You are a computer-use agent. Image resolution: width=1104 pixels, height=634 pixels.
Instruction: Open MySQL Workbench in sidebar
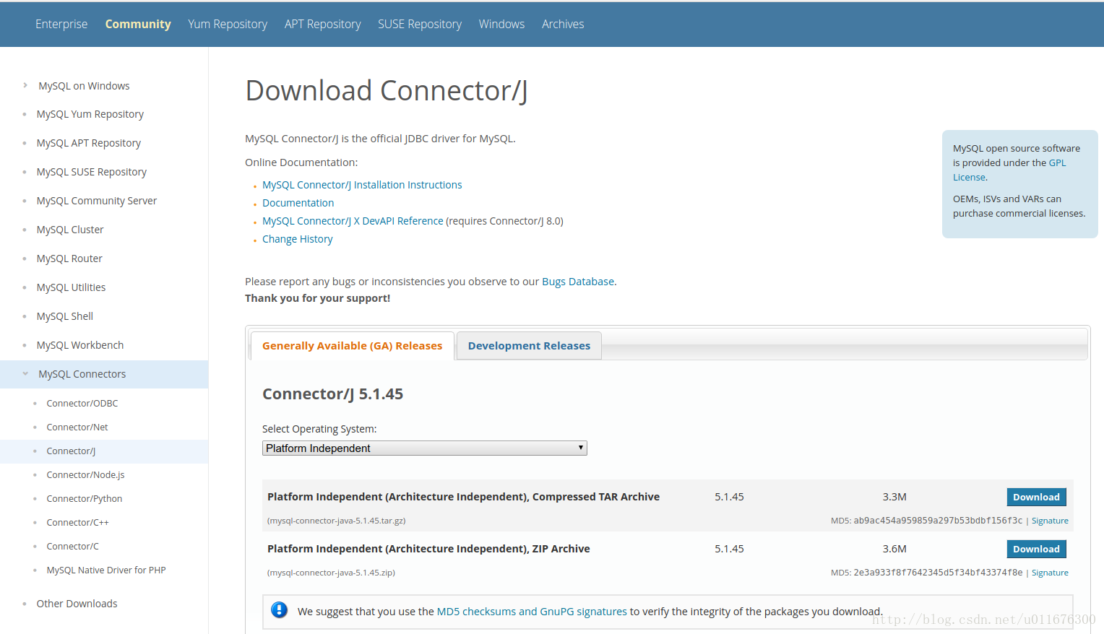click(80, 345)
